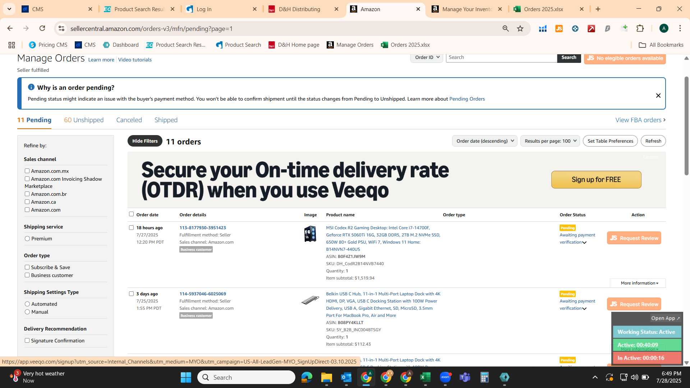Image resolution: width=690 pixels, height=388 pixels.
Task: Select the Premium shipping service radio
Action: [27, 239]
